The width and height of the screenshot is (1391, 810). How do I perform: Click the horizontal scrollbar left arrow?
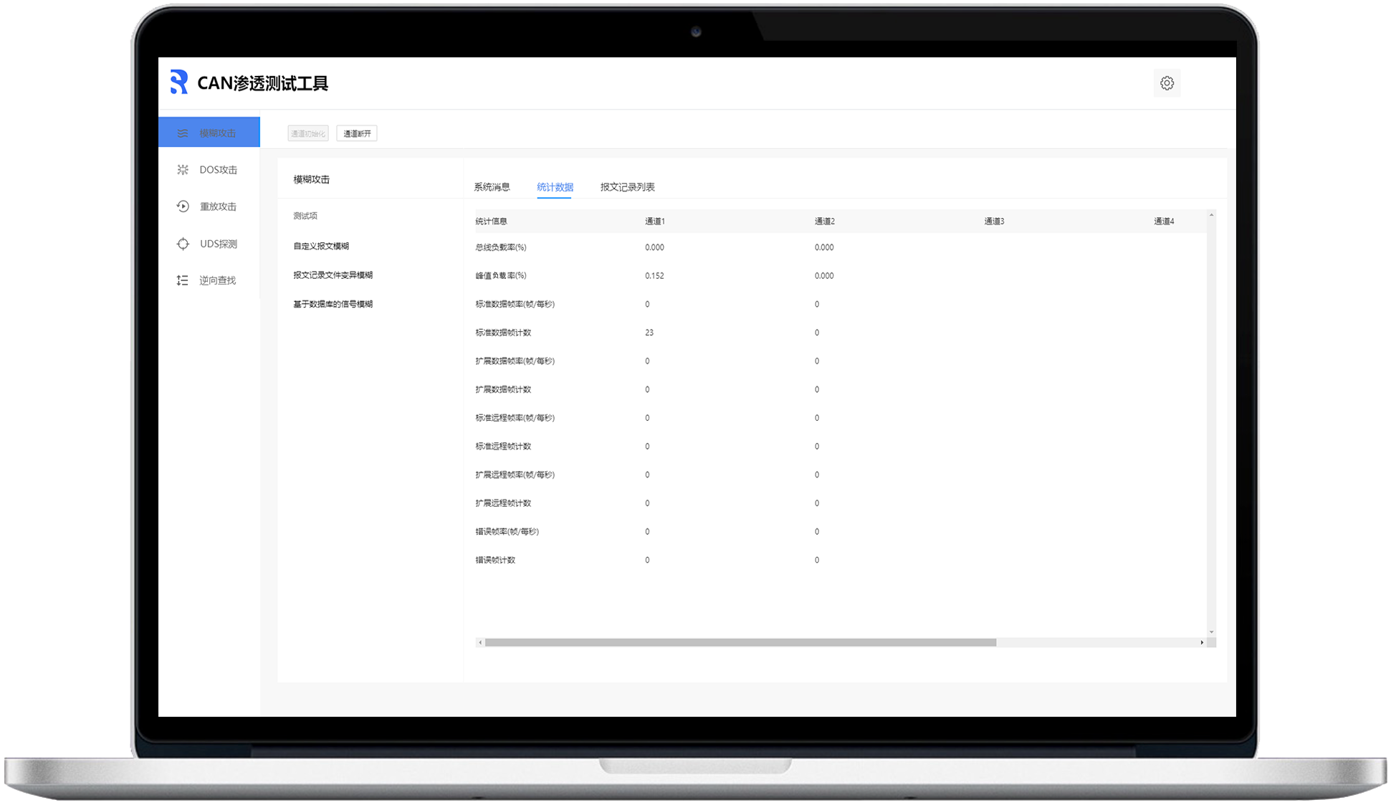480,642
